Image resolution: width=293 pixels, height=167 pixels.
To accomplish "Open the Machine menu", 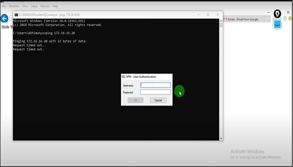I will (x=14, y=6).
